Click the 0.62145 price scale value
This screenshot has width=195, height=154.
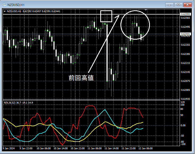pos(185,72)
